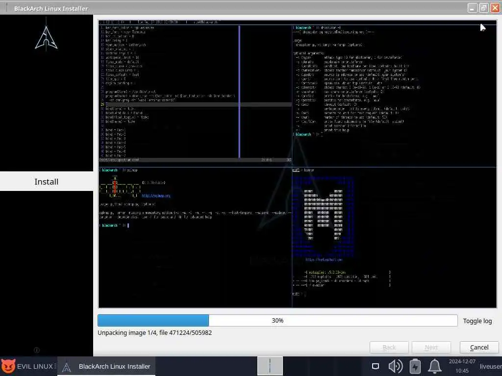Viewport: 502px width, 376px height.
Task: Restore the installer window size
Action: [483, 8]
